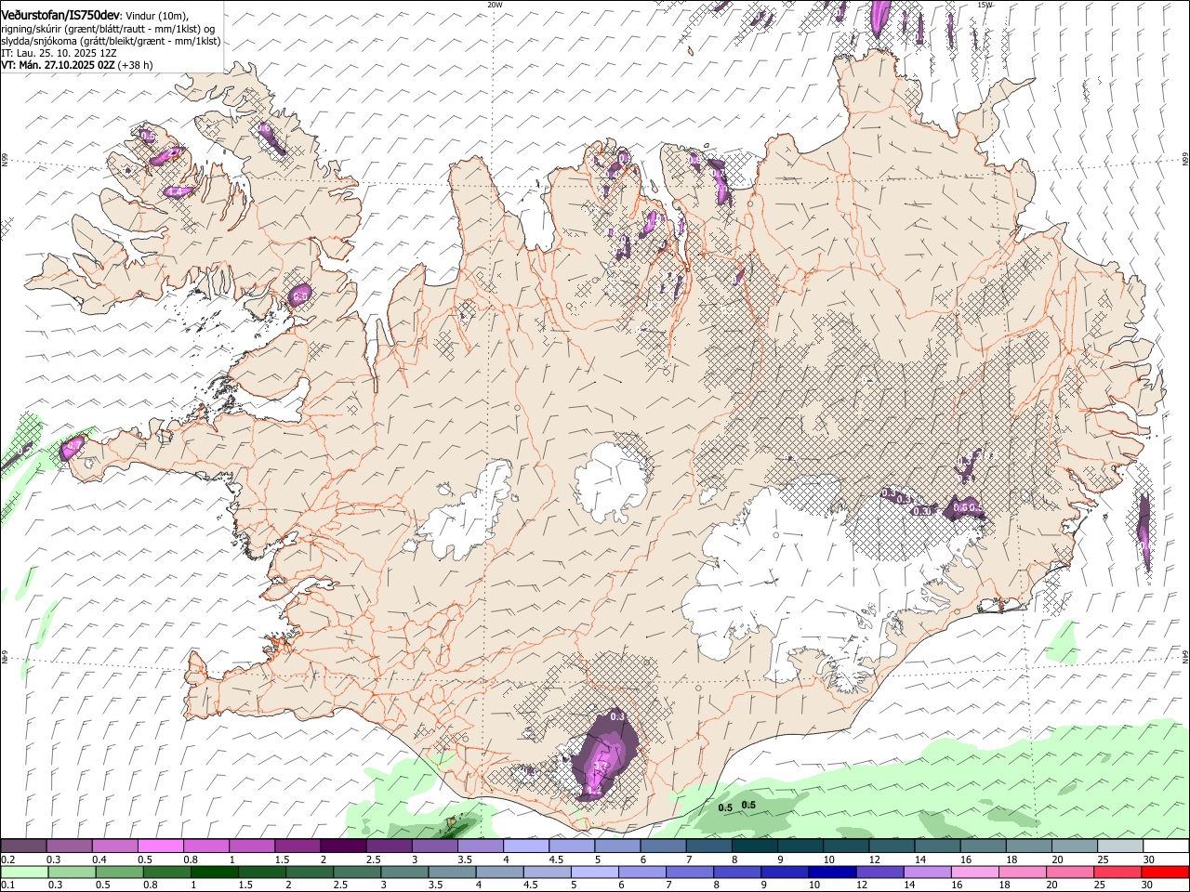Pick the 4 swatch in the bottom rain scale
Image resolution: width=1190 pixels, height=892 pixels.
[x=500, y=872]
